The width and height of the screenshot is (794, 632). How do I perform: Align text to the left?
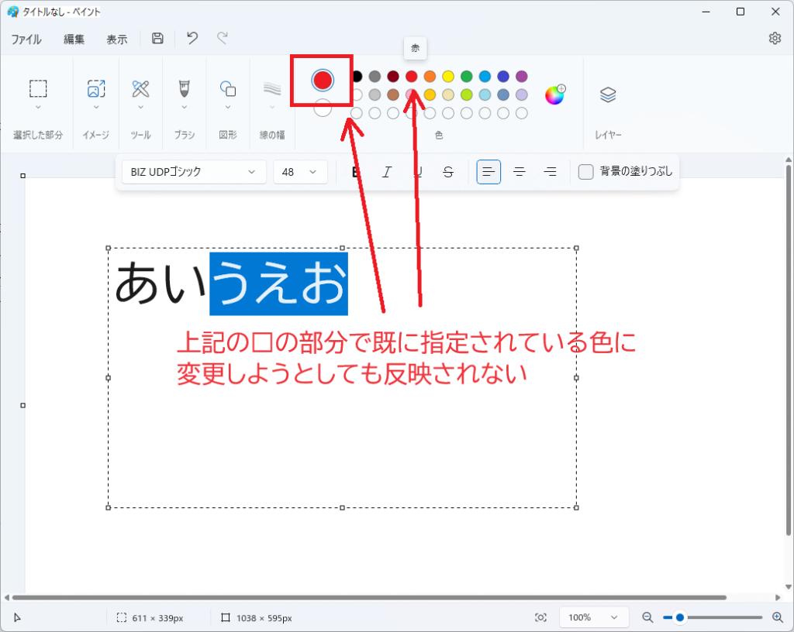pyautogui.click(x=488, y=172)
